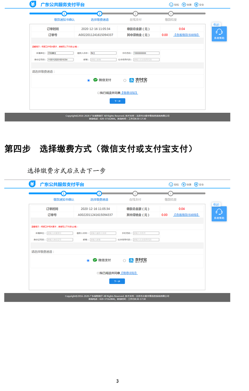Image resolution: width=249 pixels, height=391 pixels.
Task: Click empty 身份证号码 field in the blank-form screenshot
Action: click(x=60, y=240)
